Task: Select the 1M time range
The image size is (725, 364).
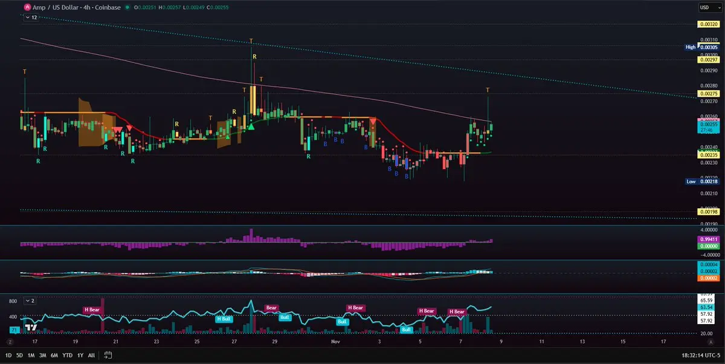Action: [31, 355]
